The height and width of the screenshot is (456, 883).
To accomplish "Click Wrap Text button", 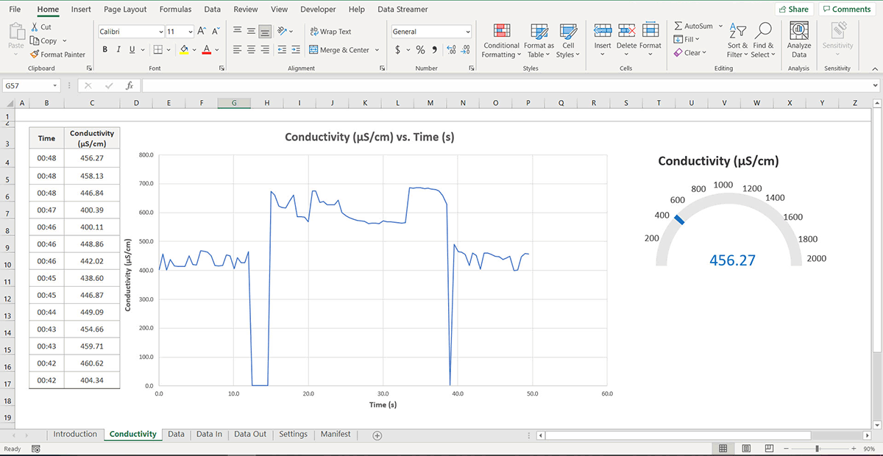I will click(330, 32).
